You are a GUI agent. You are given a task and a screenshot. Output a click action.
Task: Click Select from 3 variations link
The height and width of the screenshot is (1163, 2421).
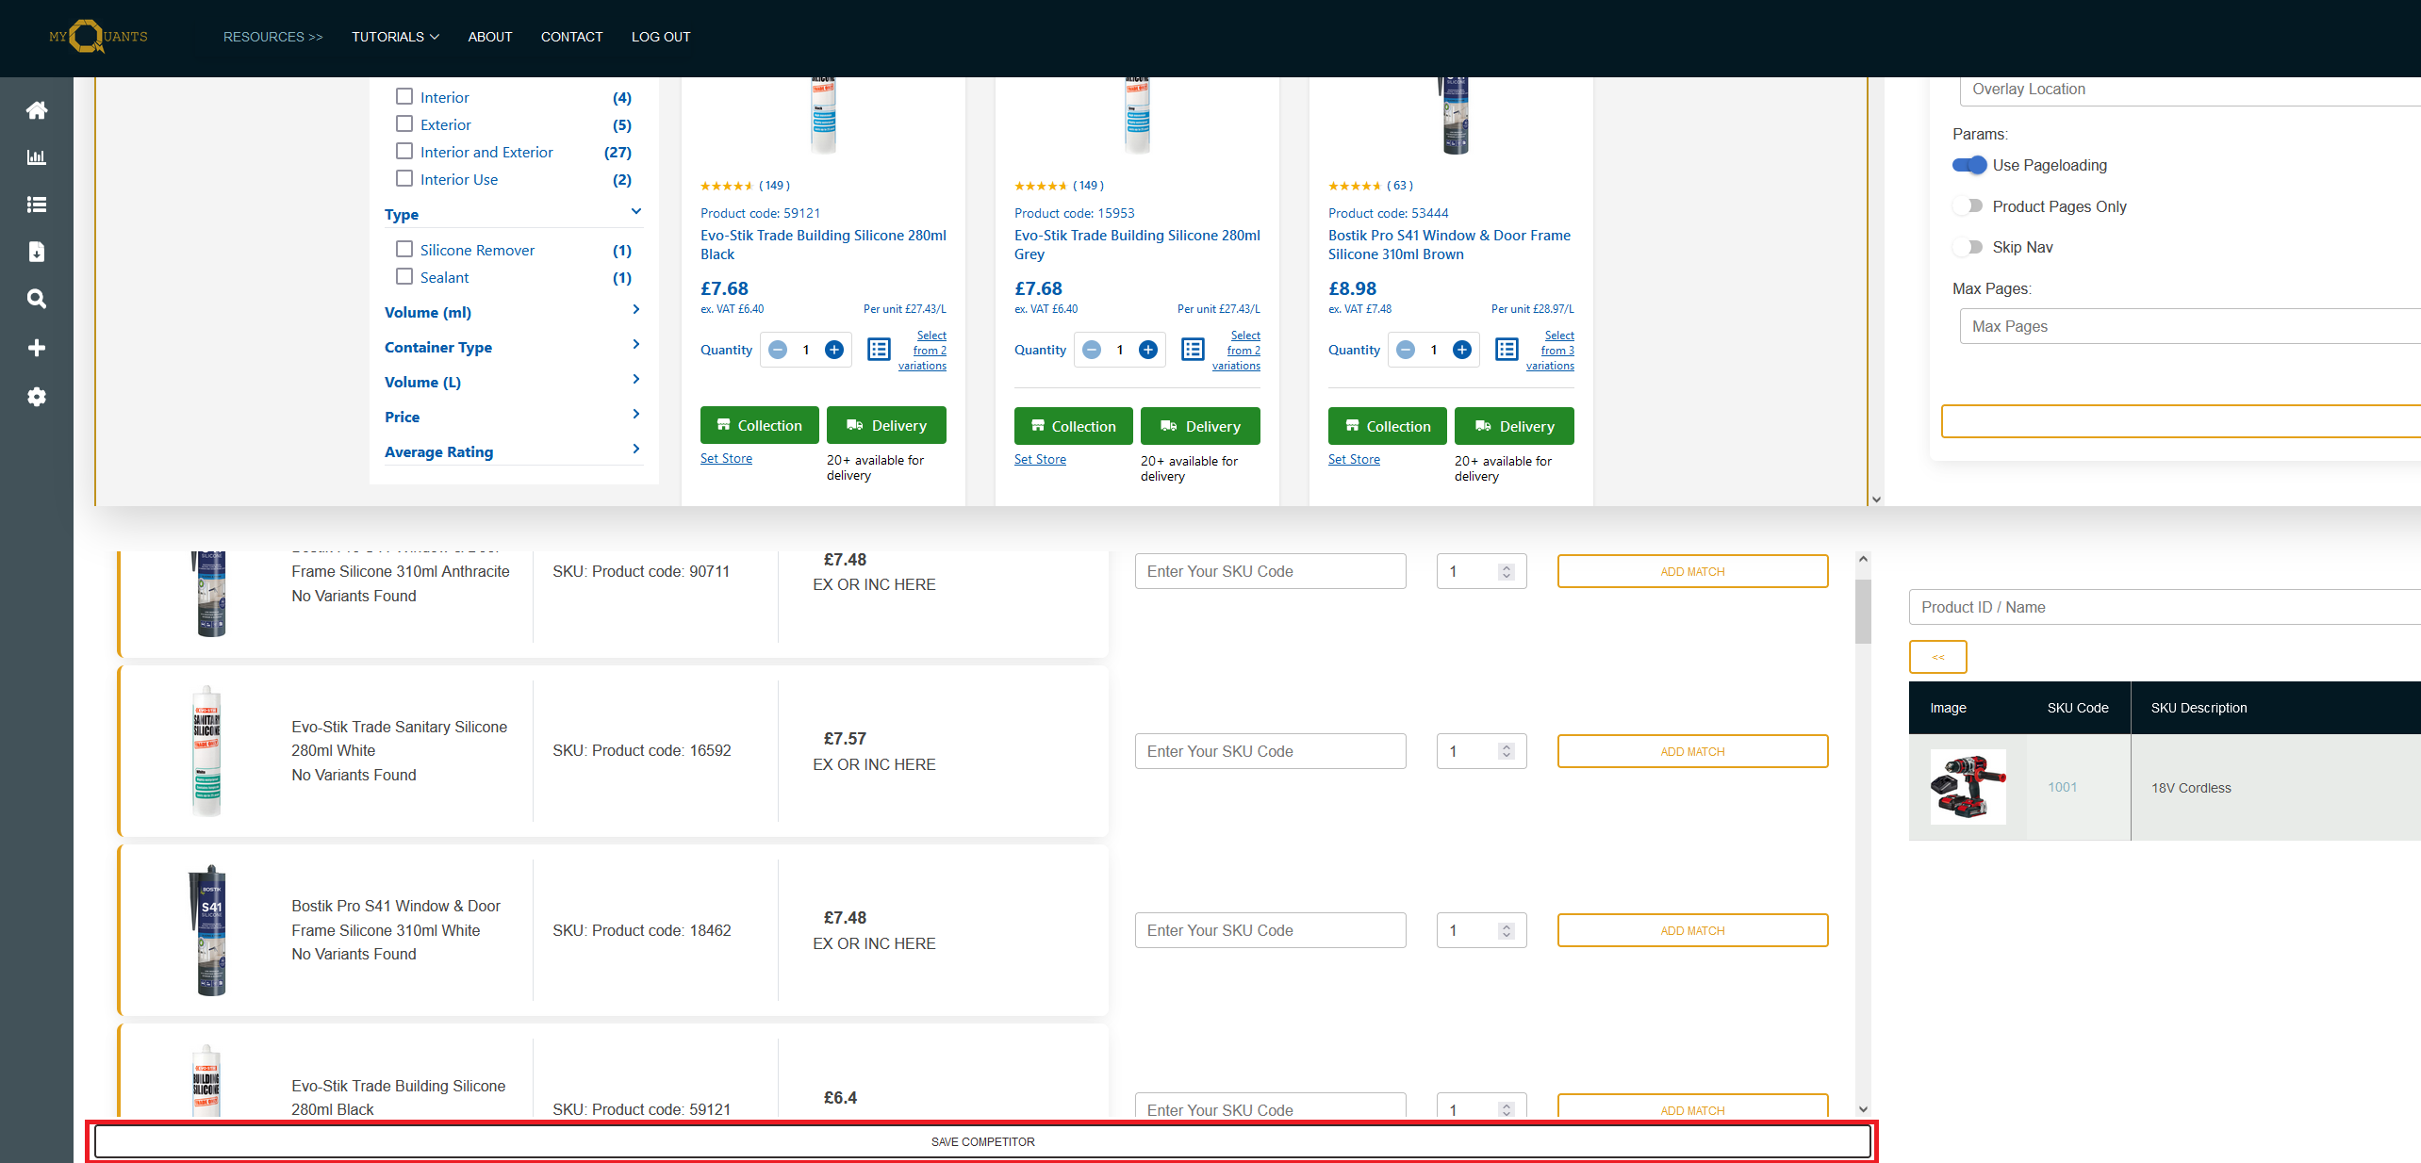pos(1550,350)
